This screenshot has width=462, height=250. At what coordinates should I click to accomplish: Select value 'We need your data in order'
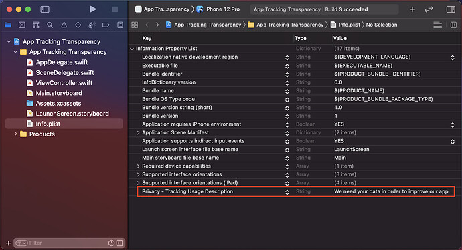click(x=392, y=191)
